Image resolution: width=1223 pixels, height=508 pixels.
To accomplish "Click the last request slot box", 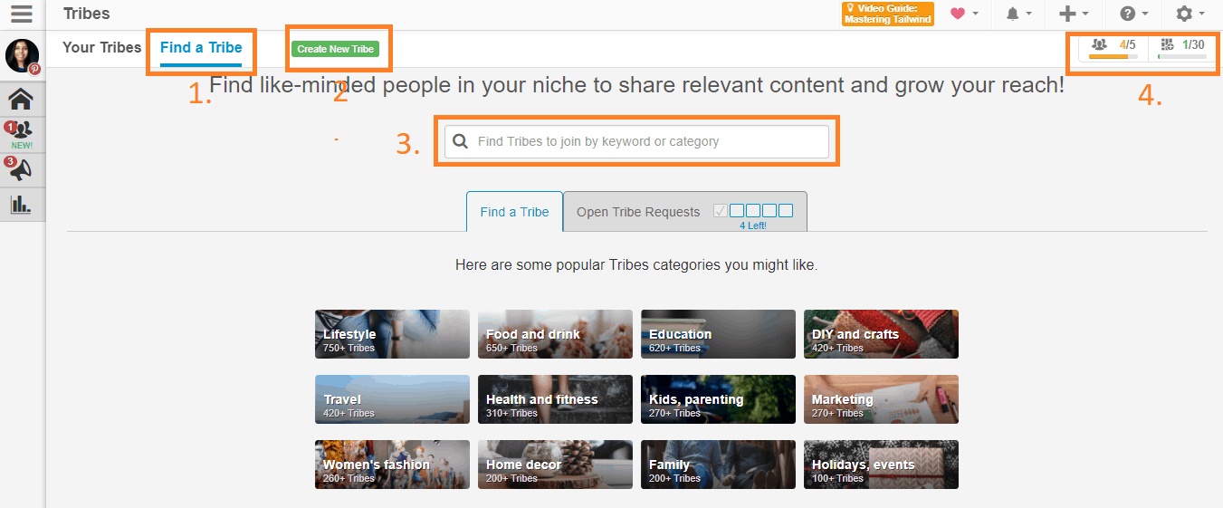I will tap(786, 211).
